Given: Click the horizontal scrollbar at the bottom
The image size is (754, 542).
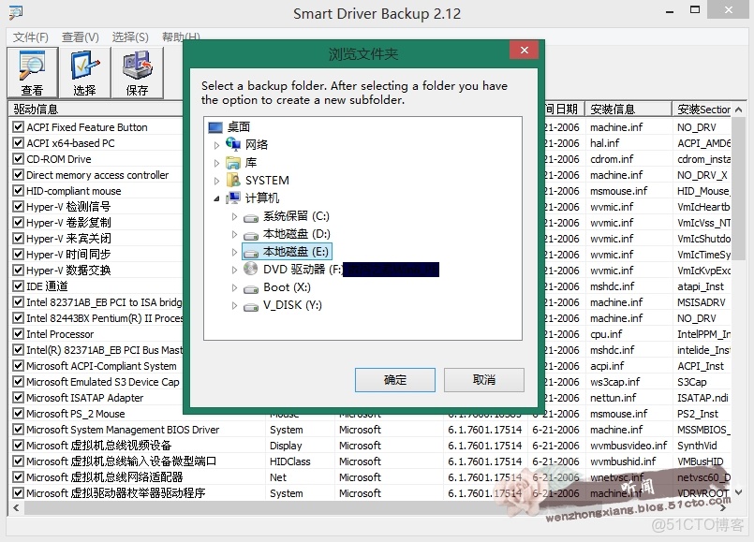Looking at the screenshot, I should pyautogui.click(x=375, y=509).
